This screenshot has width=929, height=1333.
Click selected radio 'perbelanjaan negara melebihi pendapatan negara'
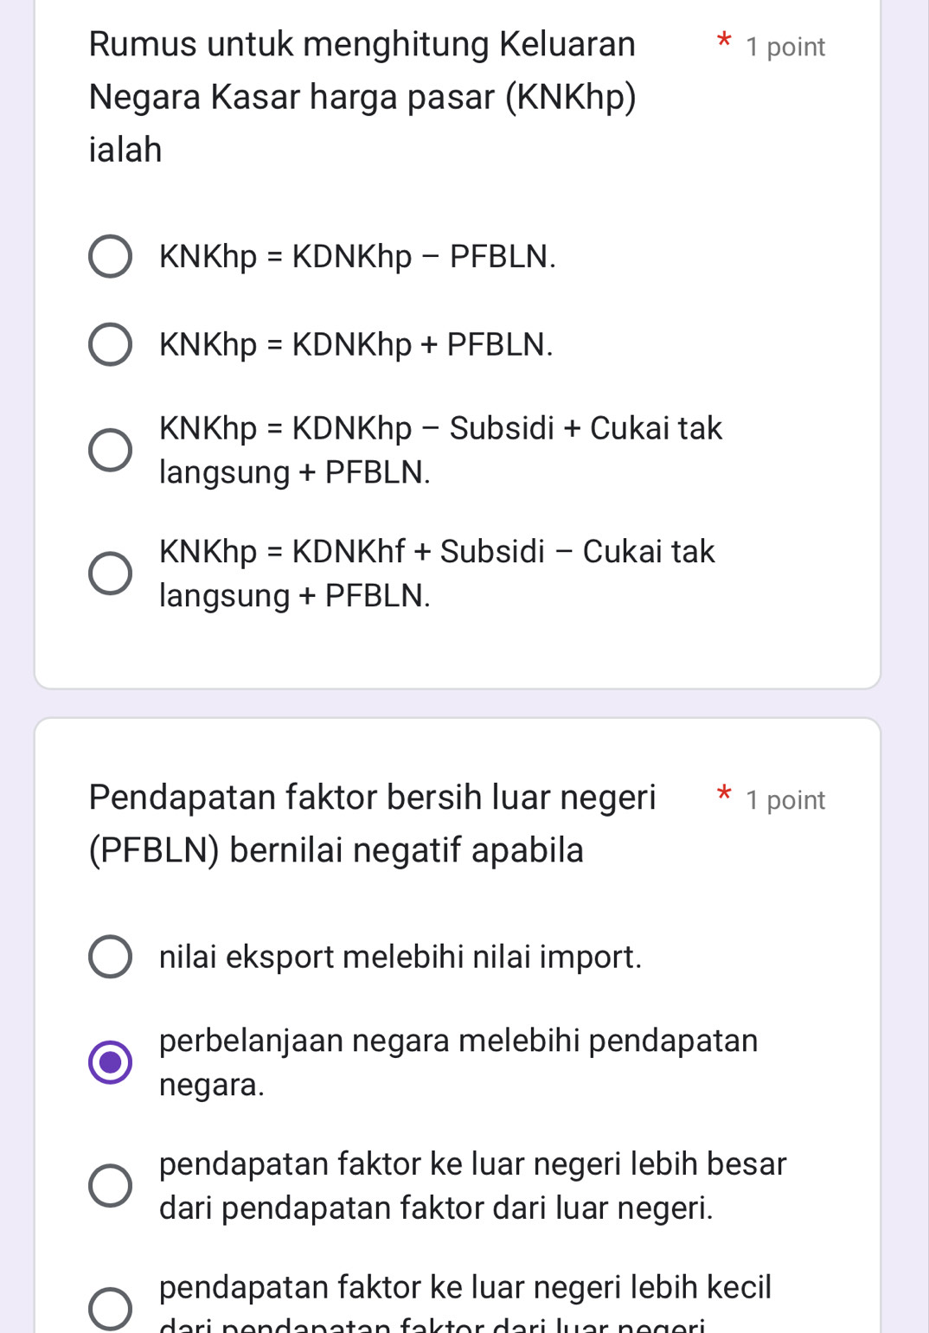click(x=111, y=1062)
